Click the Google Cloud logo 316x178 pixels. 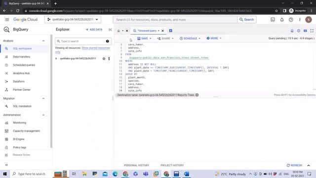pyautogui.click(x=25, y=20)
